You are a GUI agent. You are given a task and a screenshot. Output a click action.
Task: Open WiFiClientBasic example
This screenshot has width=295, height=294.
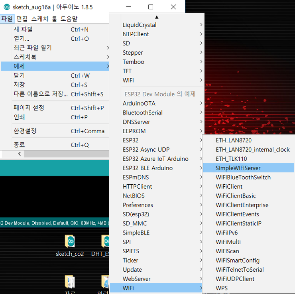coord(249,195)
